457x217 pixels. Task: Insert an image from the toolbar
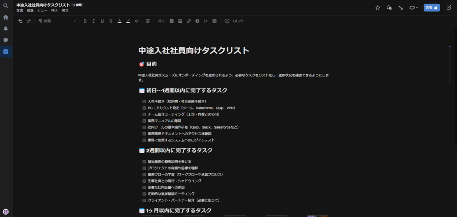click(180, 21)
